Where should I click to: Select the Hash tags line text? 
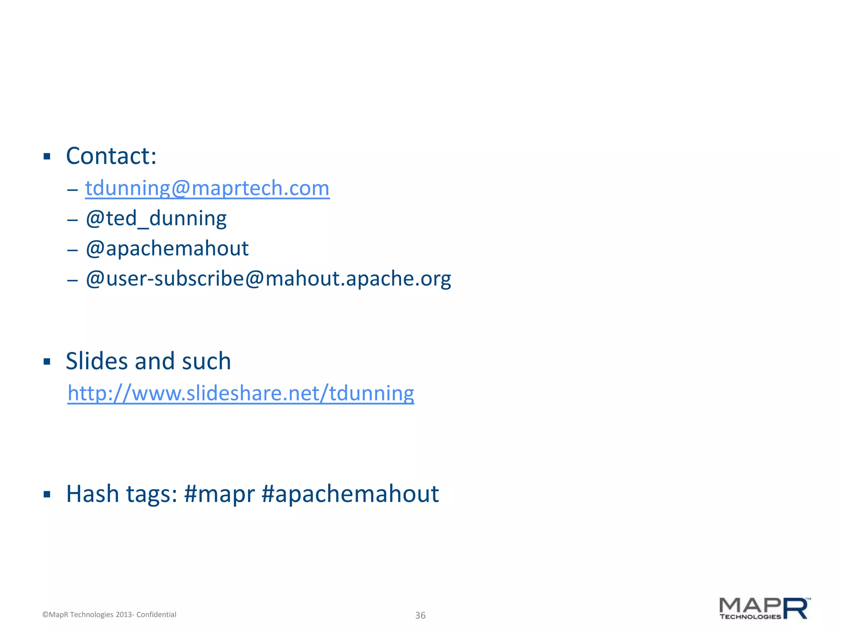[x=253, y=494]
